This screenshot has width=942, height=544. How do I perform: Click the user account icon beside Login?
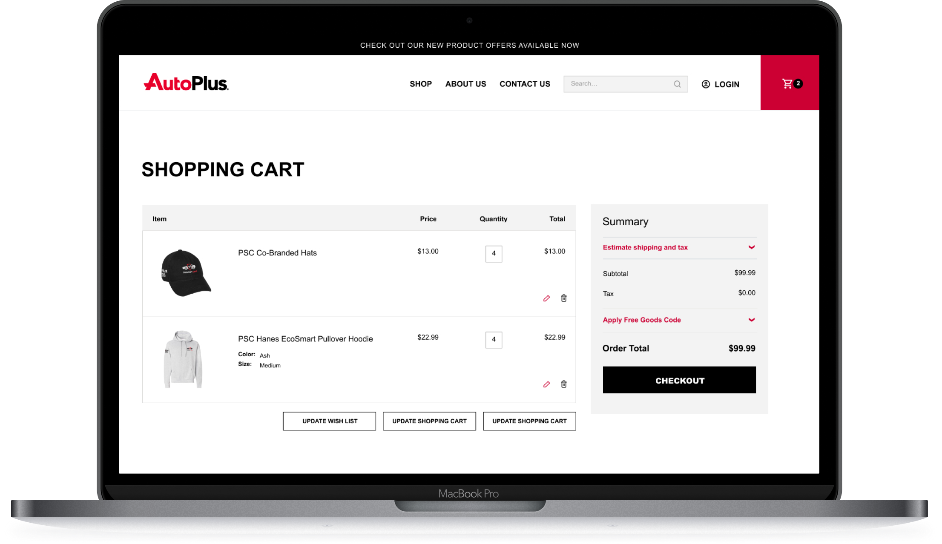[x=706, y=84]
